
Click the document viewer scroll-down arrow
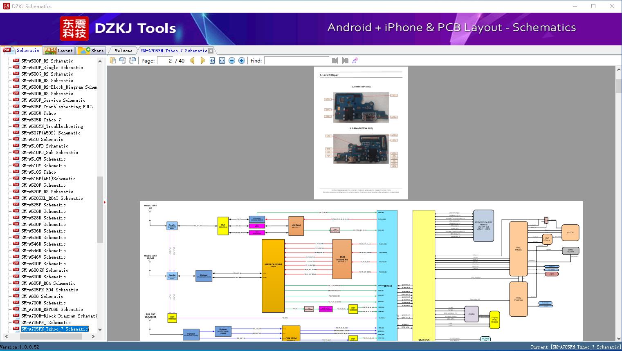pos(619,338)
